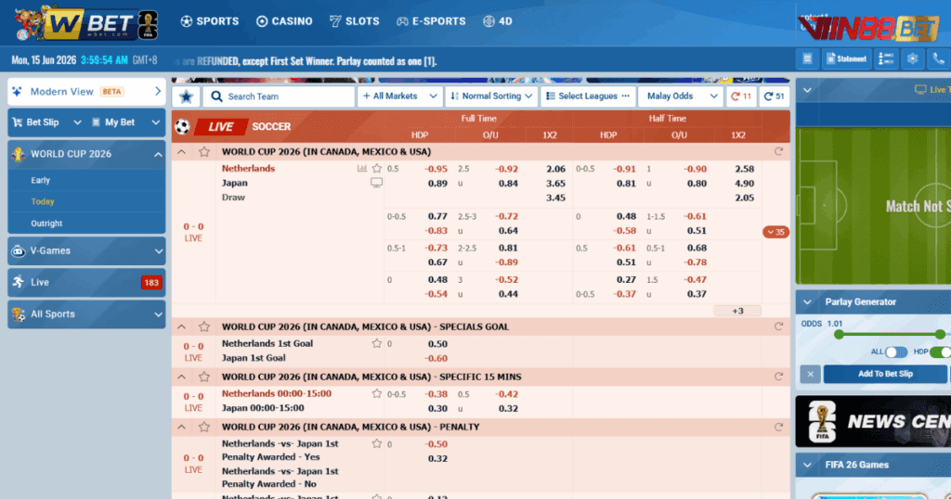This screenshot has width=951, height=499.
Task: Open the Statement button
Action: pos(847,58)
